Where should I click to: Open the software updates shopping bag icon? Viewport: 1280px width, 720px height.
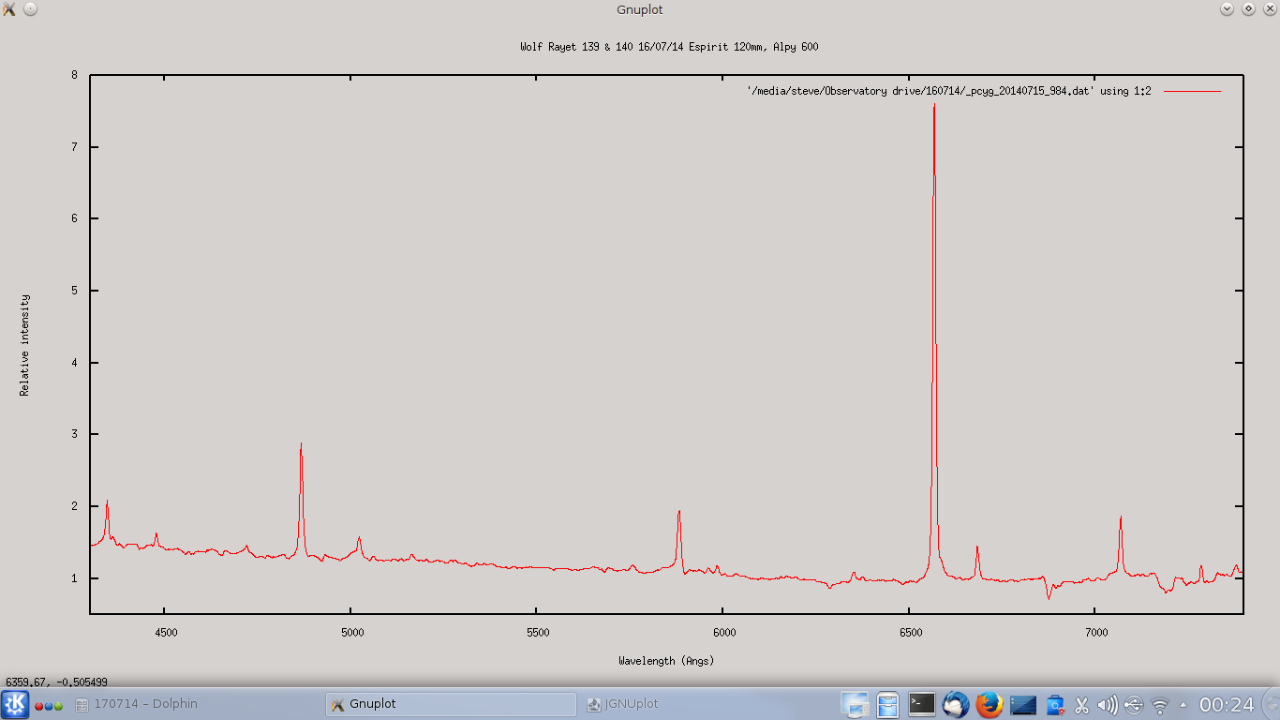(1055, 704)
